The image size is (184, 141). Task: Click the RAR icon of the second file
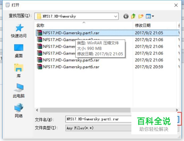point(40,40)
